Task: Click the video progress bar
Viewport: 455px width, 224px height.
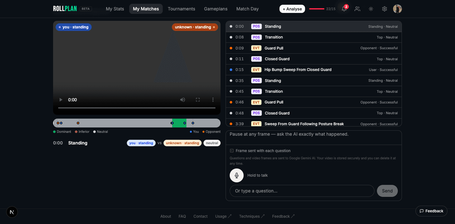Action: [137, 108]
